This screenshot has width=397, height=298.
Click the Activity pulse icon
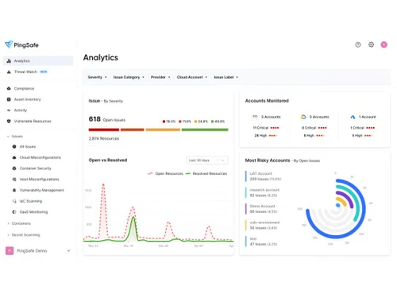coord(9,110)
